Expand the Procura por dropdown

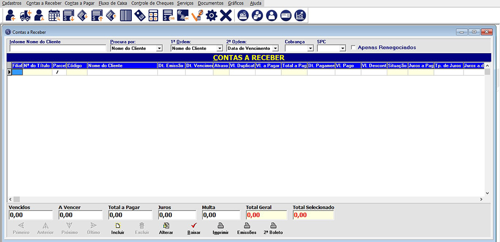coord(159,48)
